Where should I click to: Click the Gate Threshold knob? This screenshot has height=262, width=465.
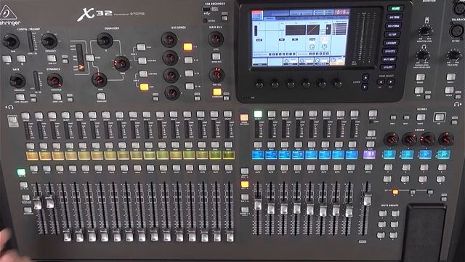coord(17,81)
